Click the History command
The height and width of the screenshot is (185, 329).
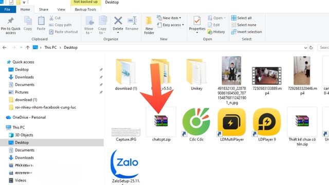pyautogui.click(x=216, y=32)
